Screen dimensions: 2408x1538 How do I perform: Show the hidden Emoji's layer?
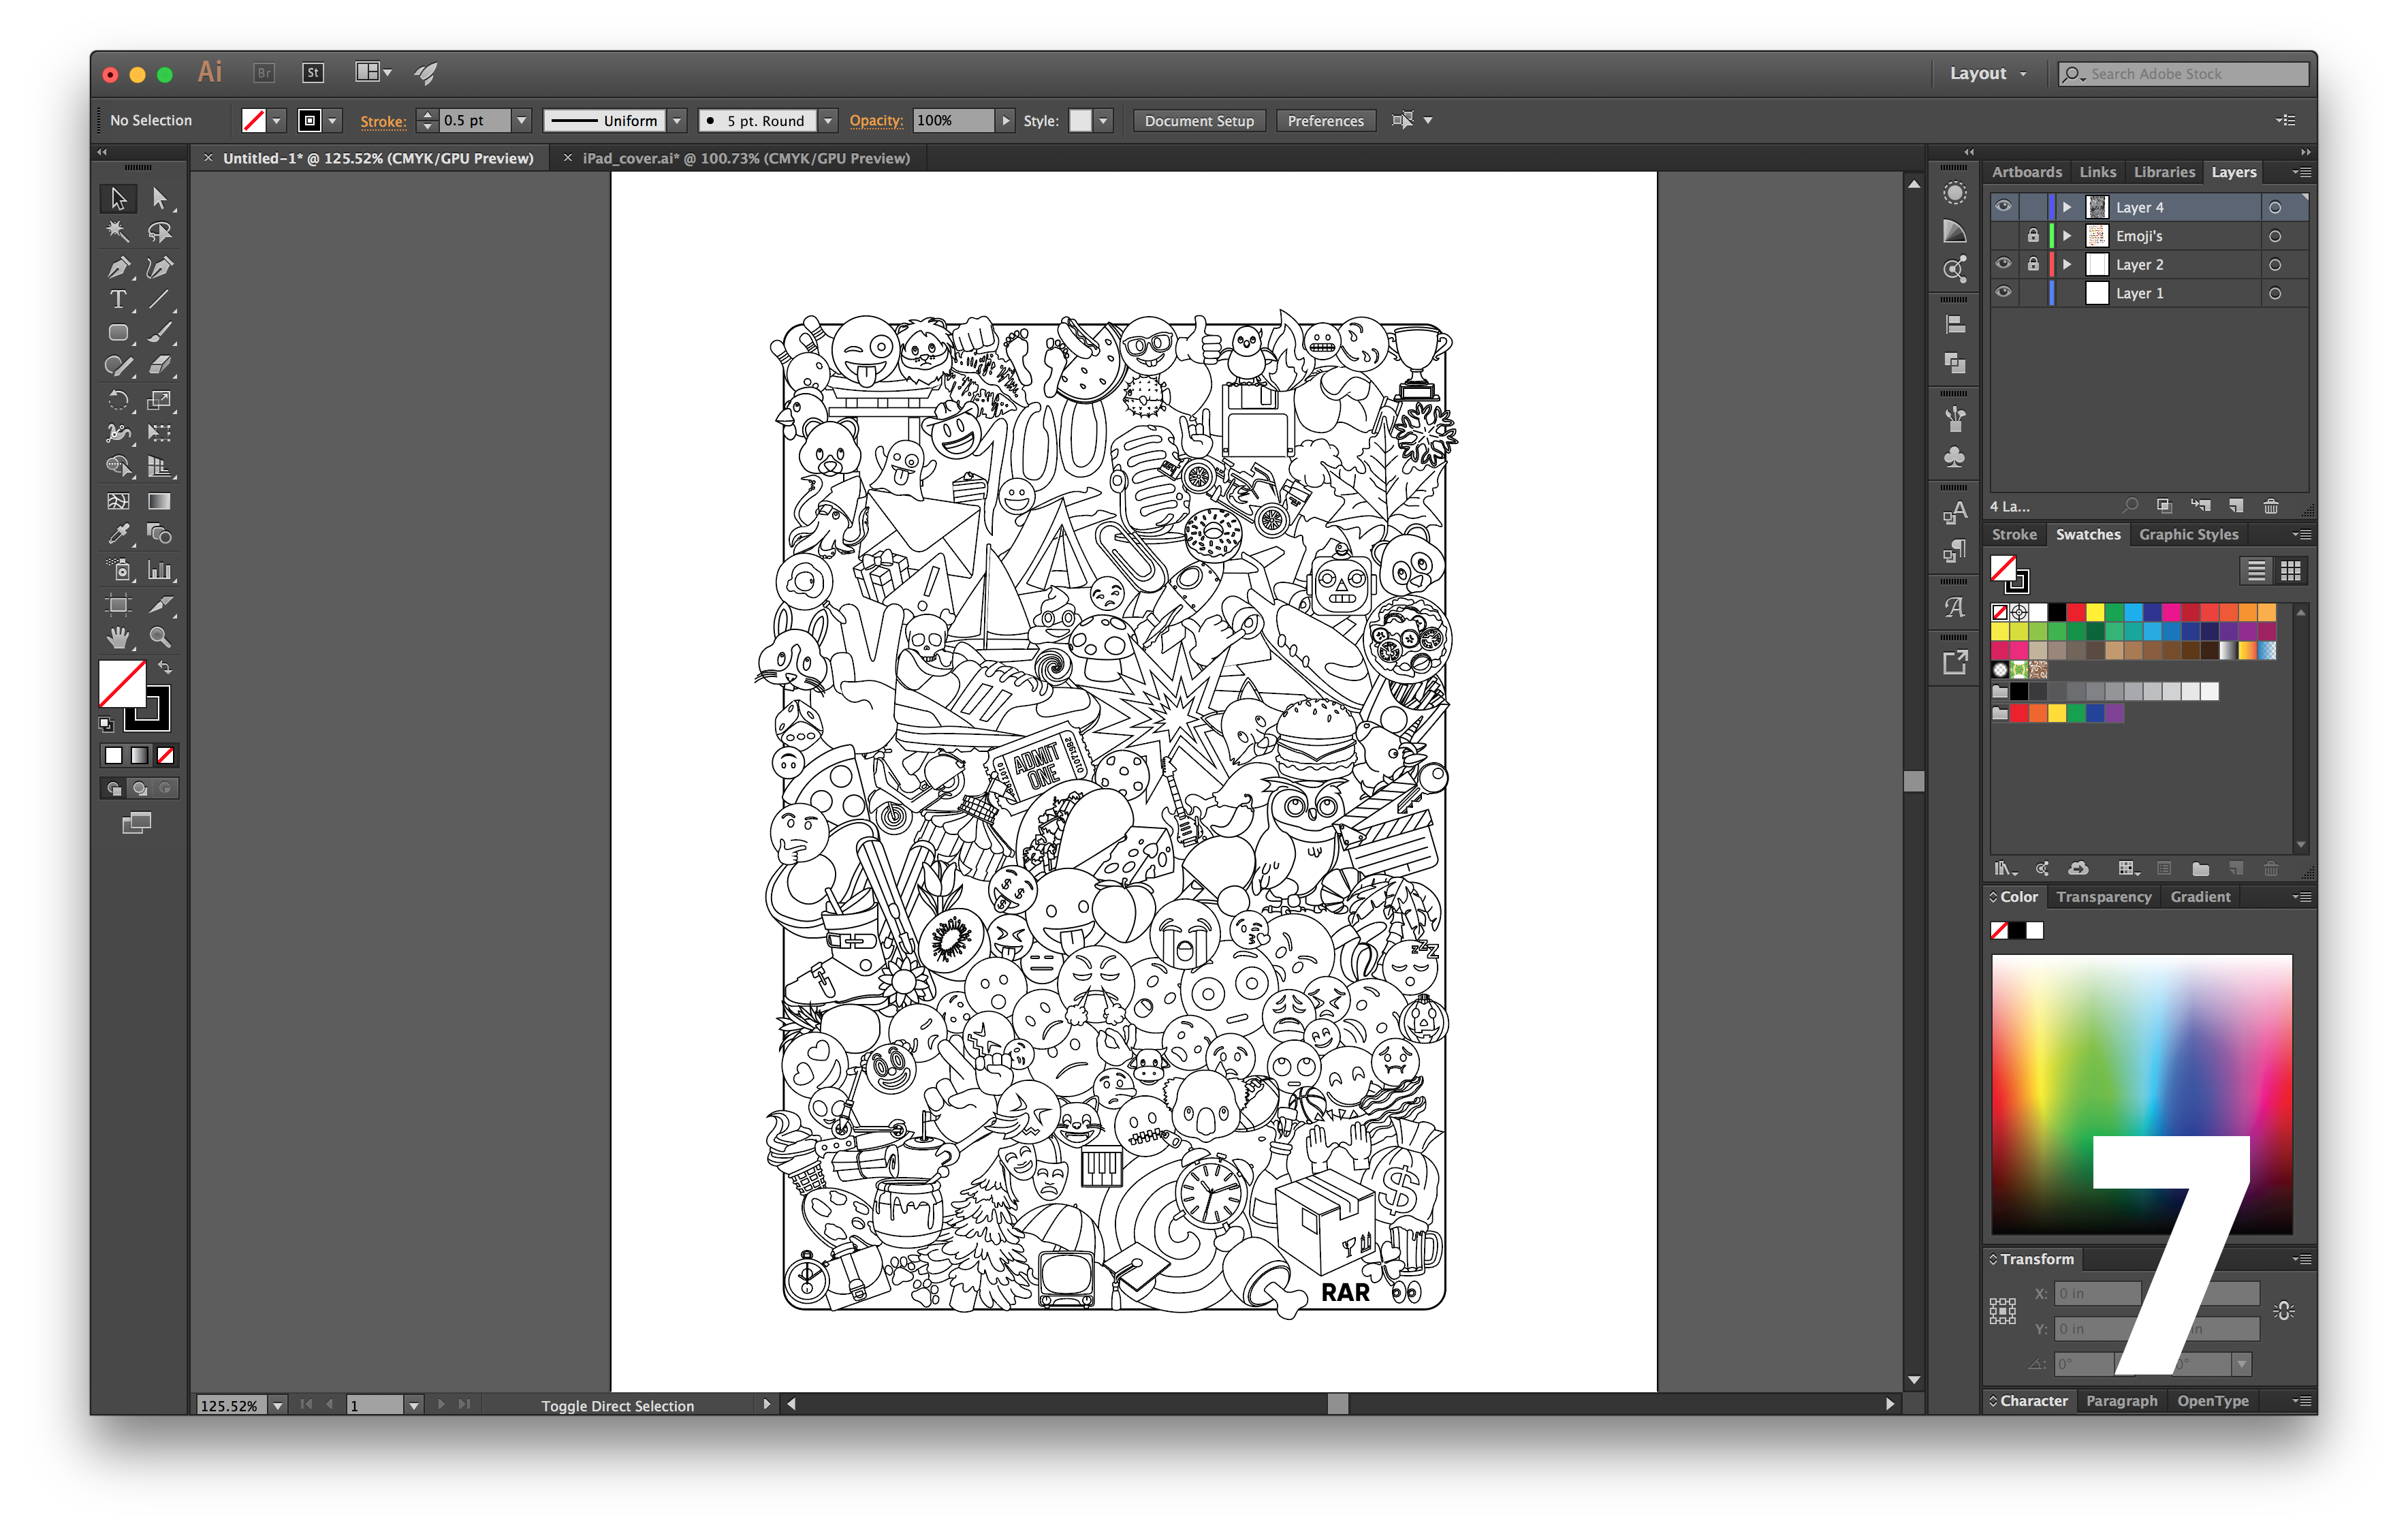(2004, 236)
